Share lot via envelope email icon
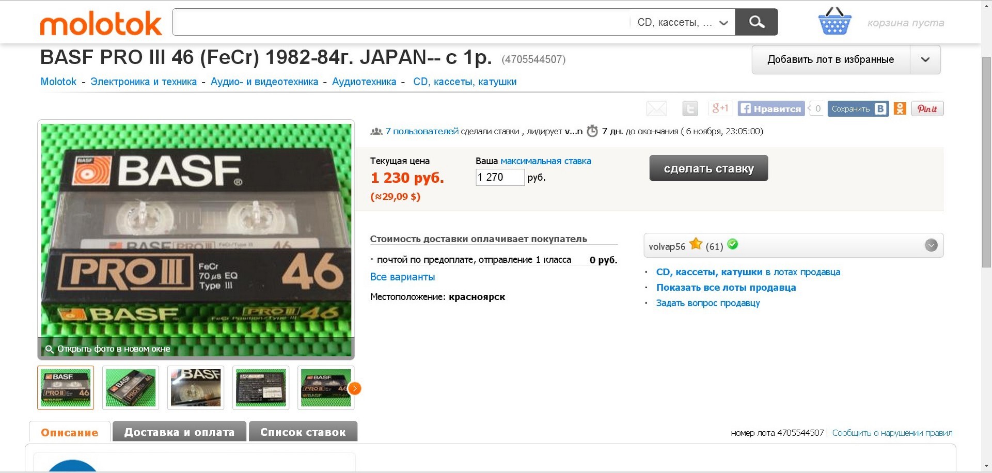 656,108
